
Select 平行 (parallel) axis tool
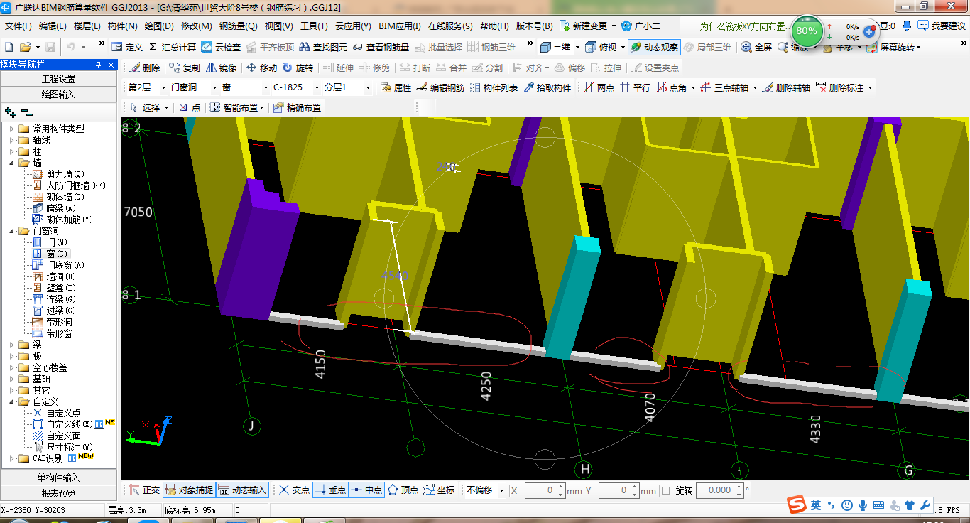click(635, 87)
